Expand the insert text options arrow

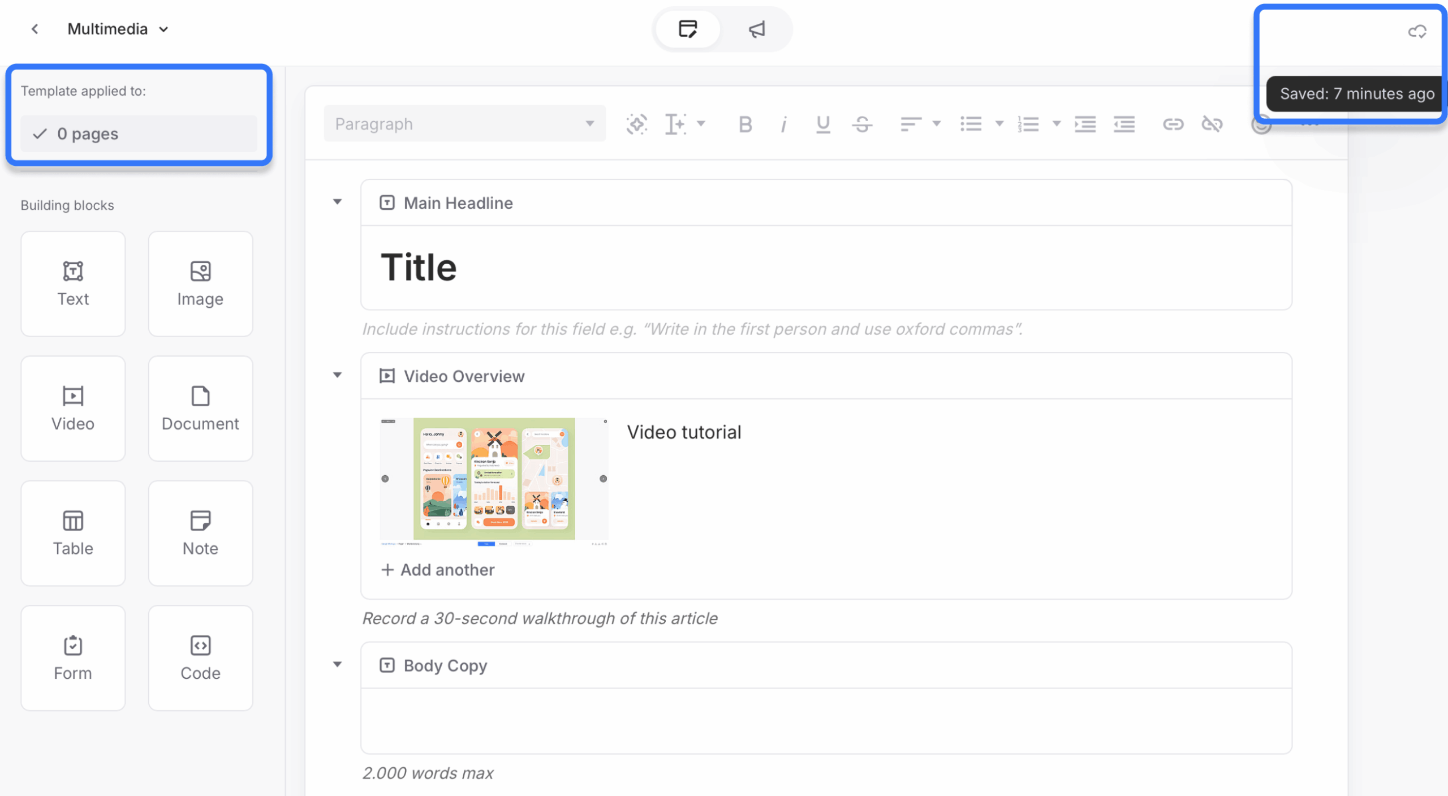point(701,124)
